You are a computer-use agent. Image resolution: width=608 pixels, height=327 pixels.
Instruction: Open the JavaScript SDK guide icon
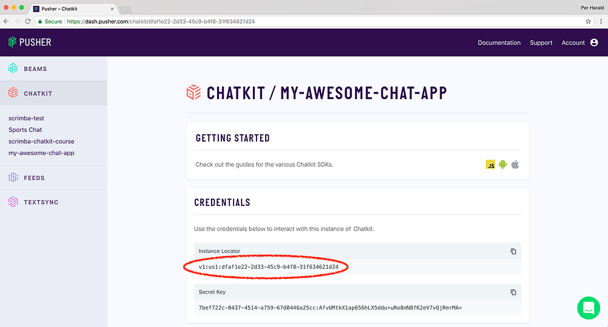tap(490, 165)
